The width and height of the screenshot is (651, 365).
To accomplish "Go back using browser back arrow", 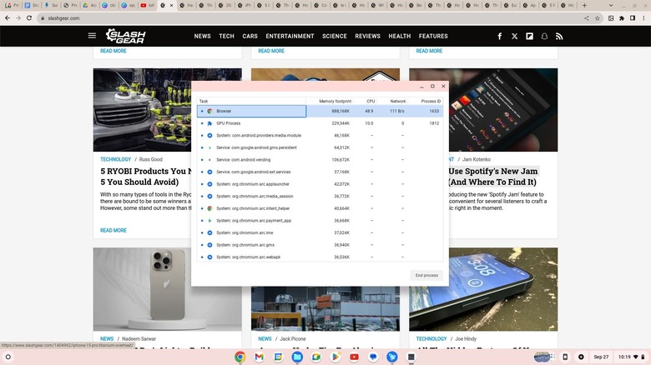I will [8, 17].
